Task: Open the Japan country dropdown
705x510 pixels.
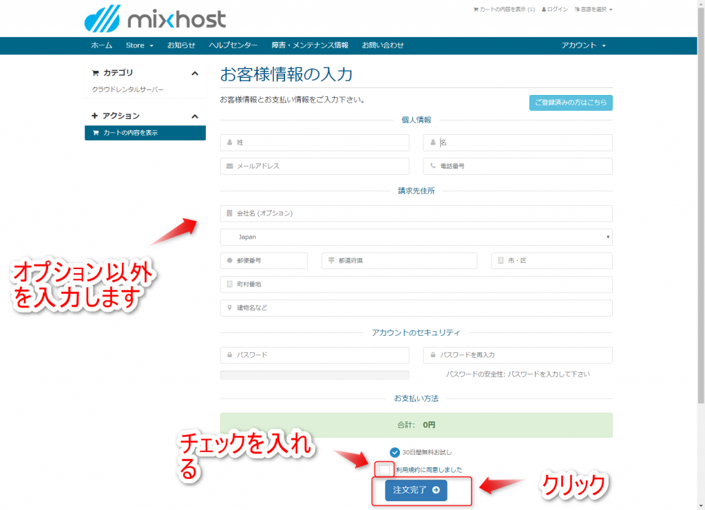Action: [416, 237]
